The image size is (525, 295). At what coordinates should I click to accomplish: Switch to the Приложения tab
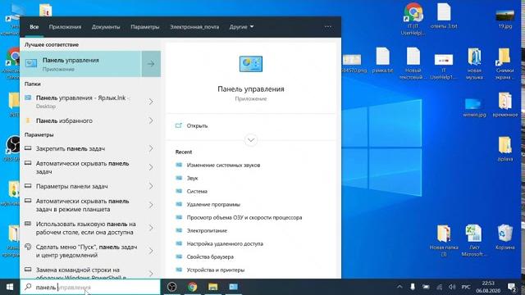(x=65, y=27)
